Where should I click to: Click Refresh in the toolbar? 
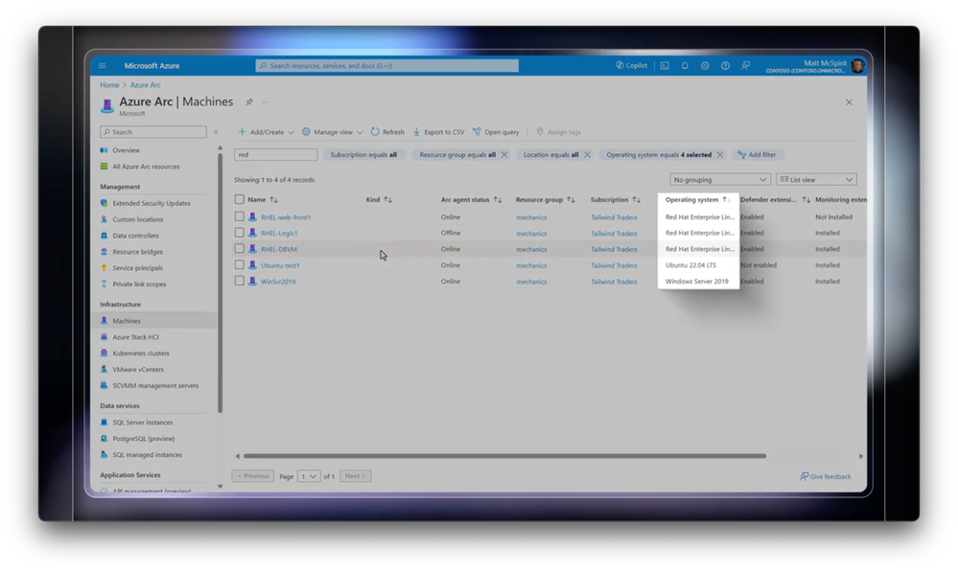(x=387, y=132)
